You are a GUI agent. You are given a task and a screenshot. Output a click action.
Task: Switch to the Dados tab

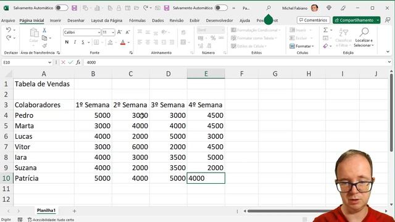click(158, 20)
